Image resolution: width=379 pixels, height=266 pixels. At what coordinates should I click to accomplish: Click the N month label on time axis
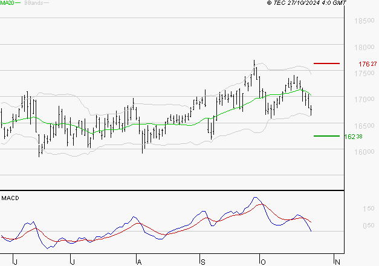(337, 262)
